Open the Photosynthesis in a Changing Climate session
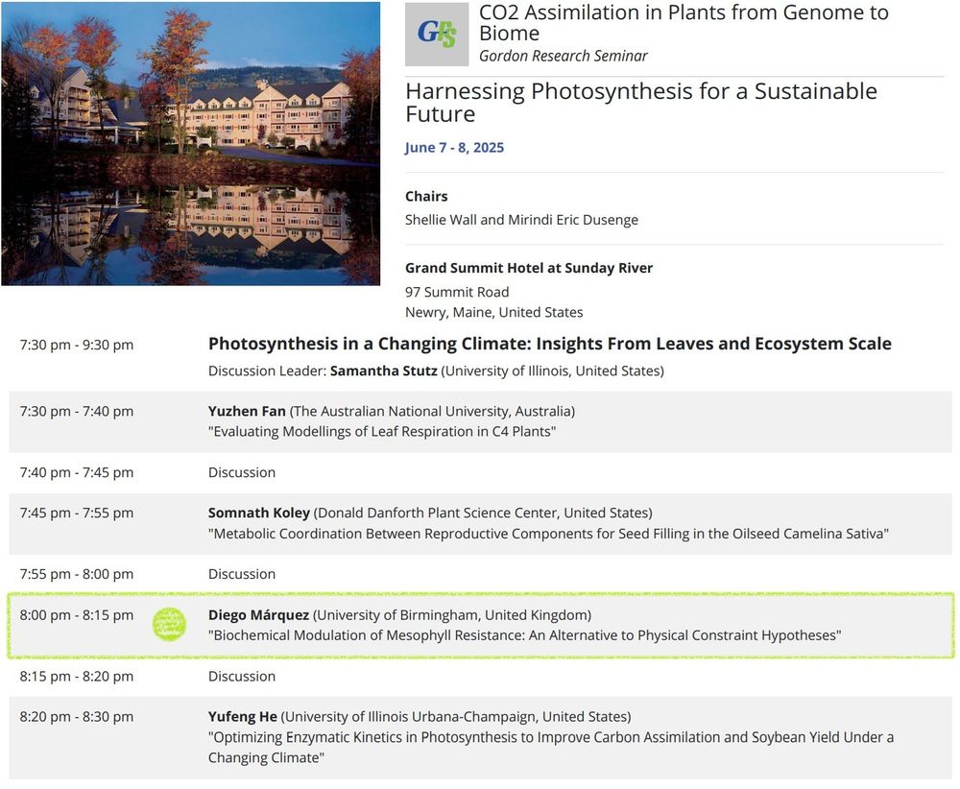The image size is (960, 789). coord(549,344)
